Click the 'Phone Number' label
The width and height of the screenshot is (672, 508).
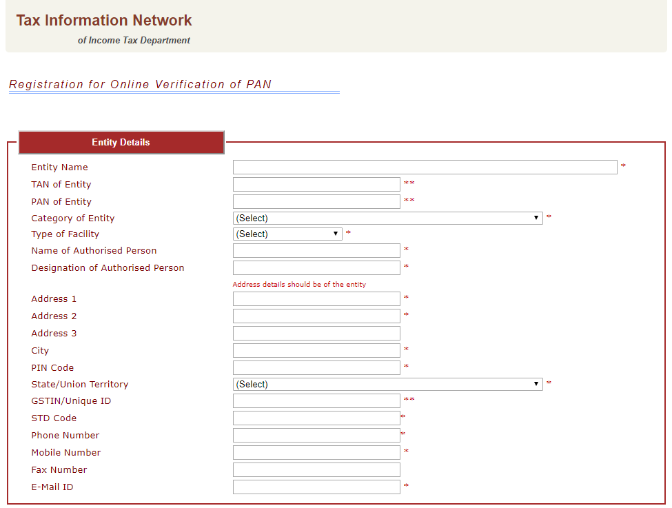(x=65, y=435)
